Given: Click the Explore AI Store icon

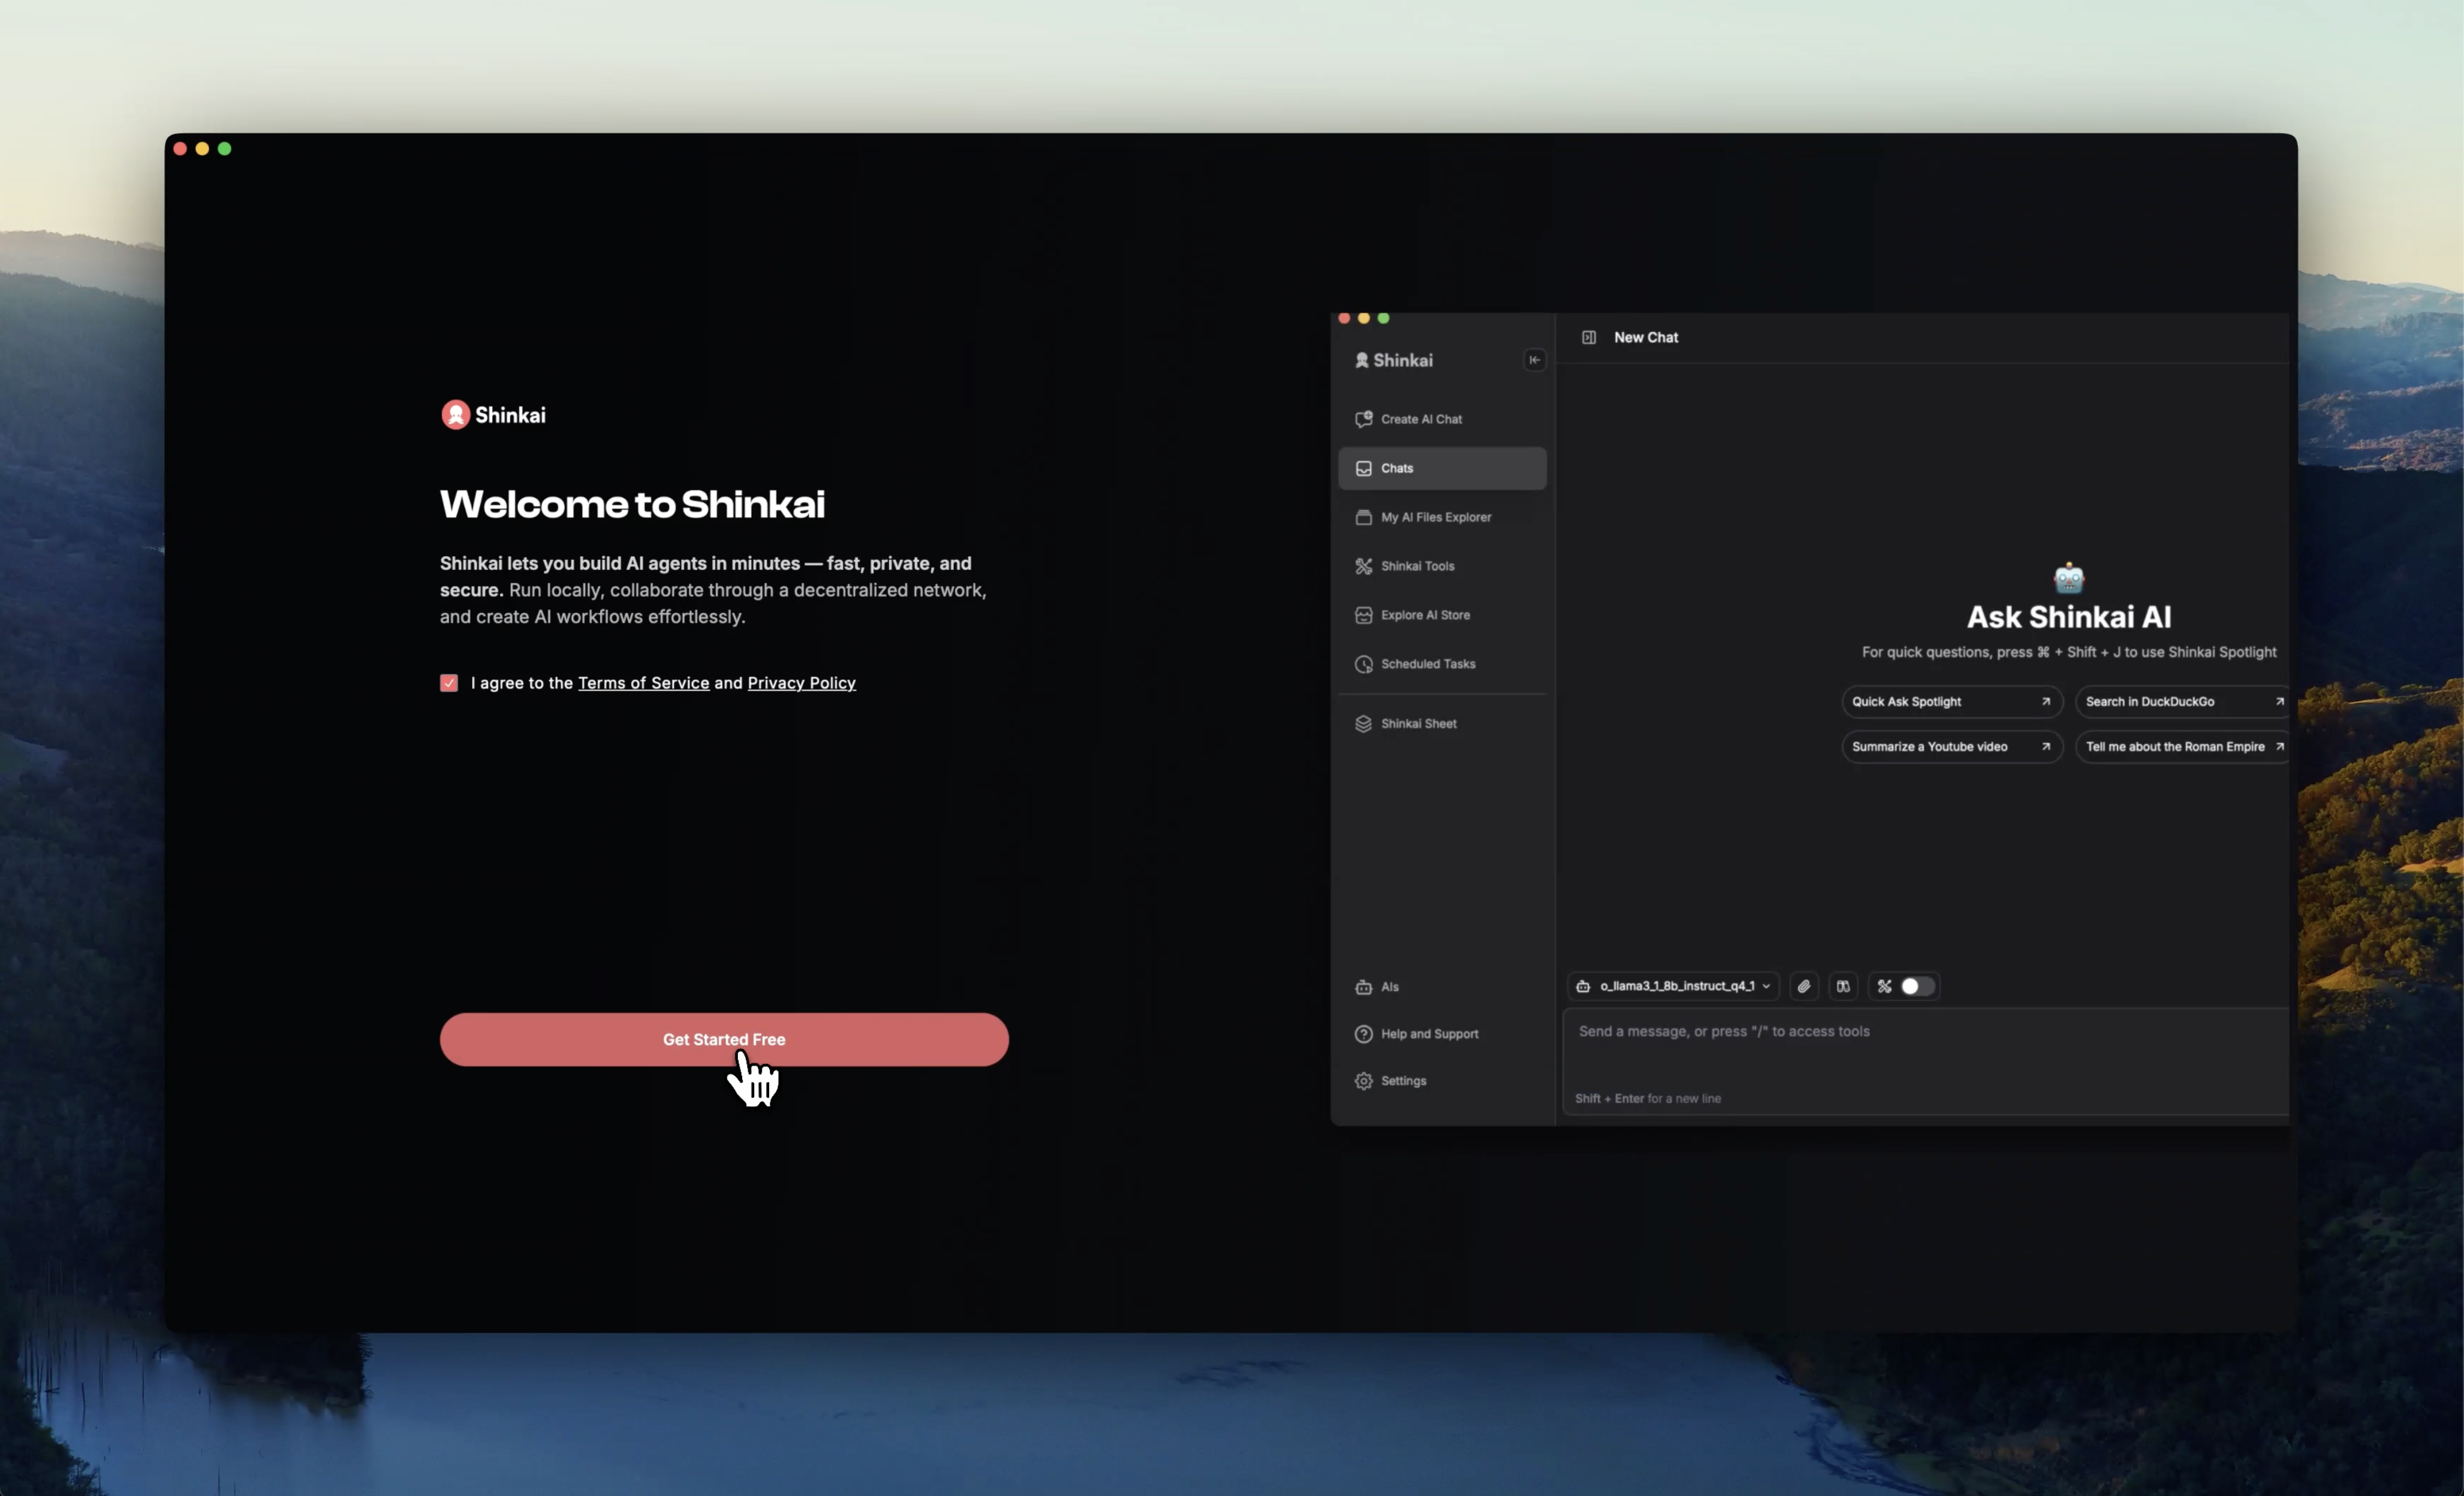Looking at the screenshot, I should [1363, 615].
